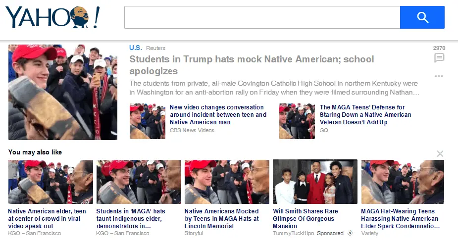This screenshot has height=247, width=458.
Task: Open 'New video changes conversation' CBS article
Action: click(x=218, y=115)
